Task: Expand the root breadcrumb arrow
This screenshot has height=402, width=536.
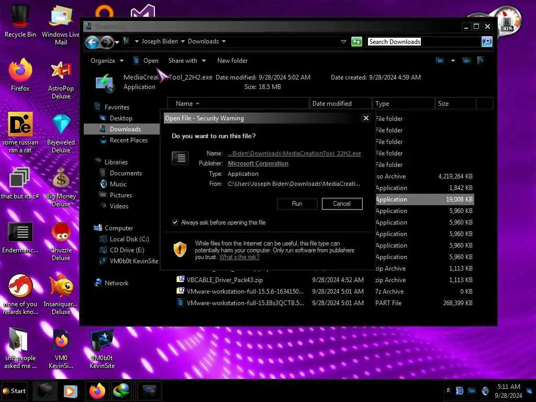Action: [x=137, y=41]
